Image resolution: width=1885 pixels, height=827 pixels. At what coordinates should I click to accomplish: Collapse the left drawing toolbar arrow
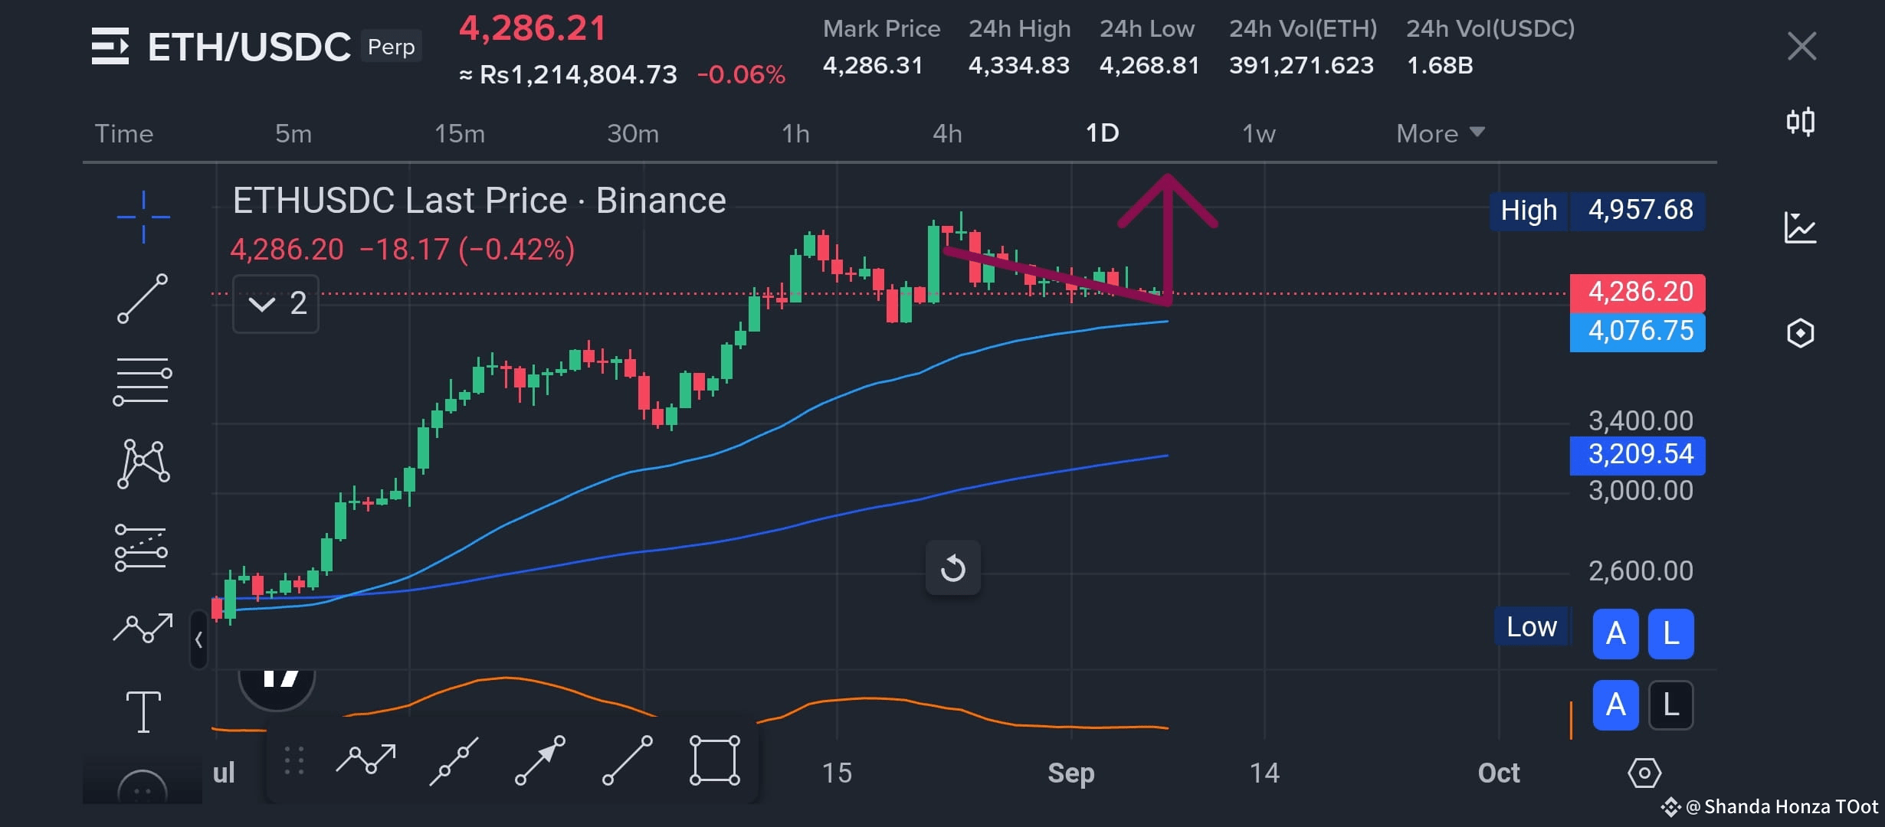(198, 639)
